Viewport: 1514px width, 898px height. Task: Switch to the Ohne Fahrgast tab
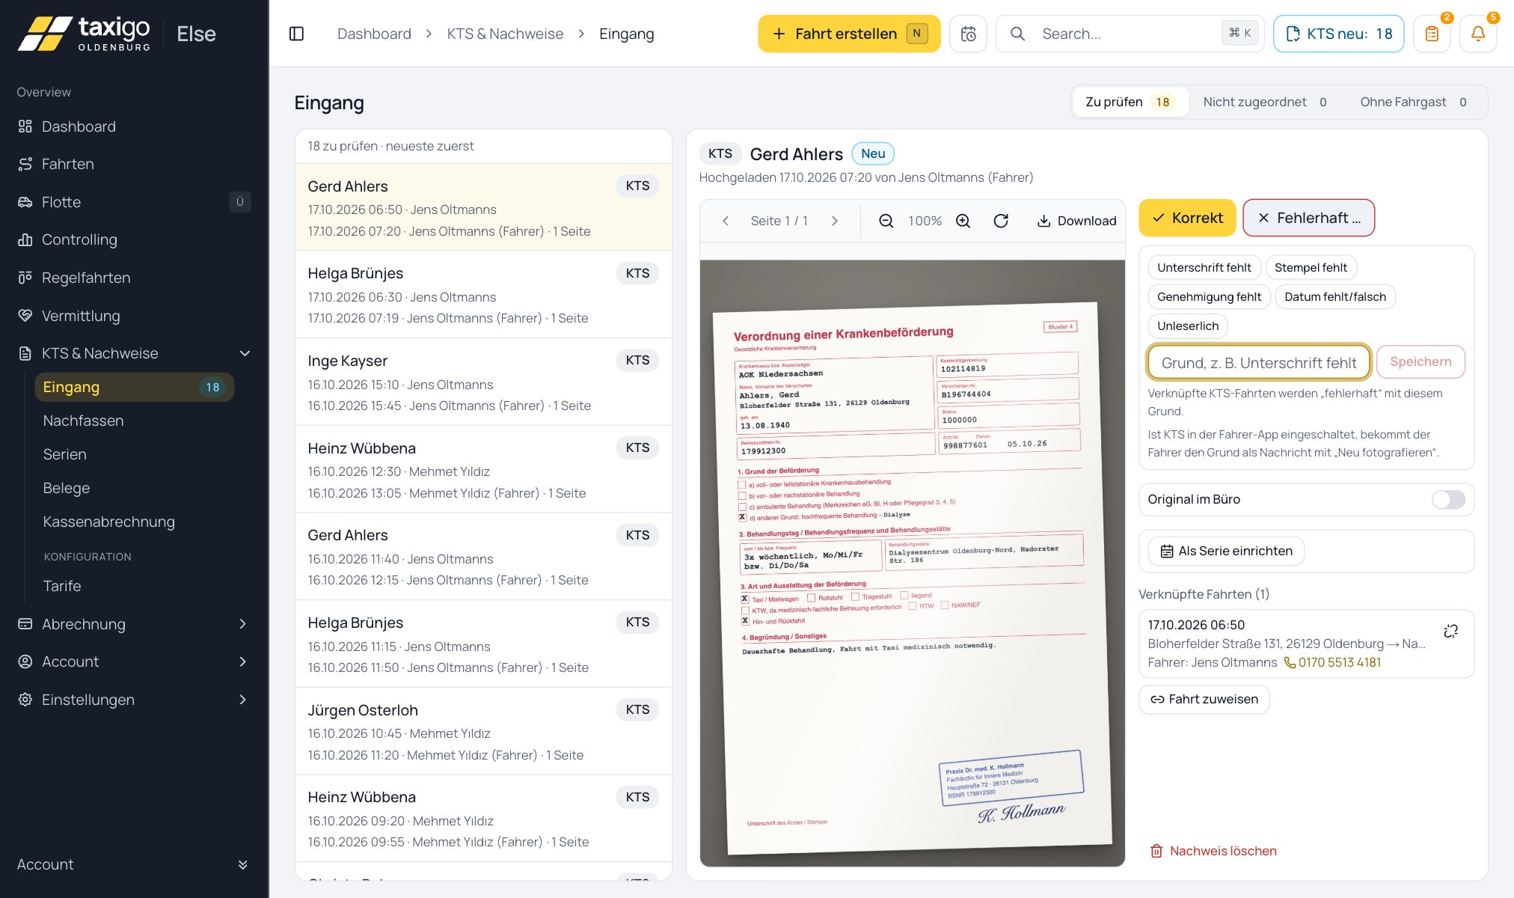coord(1413,102)
